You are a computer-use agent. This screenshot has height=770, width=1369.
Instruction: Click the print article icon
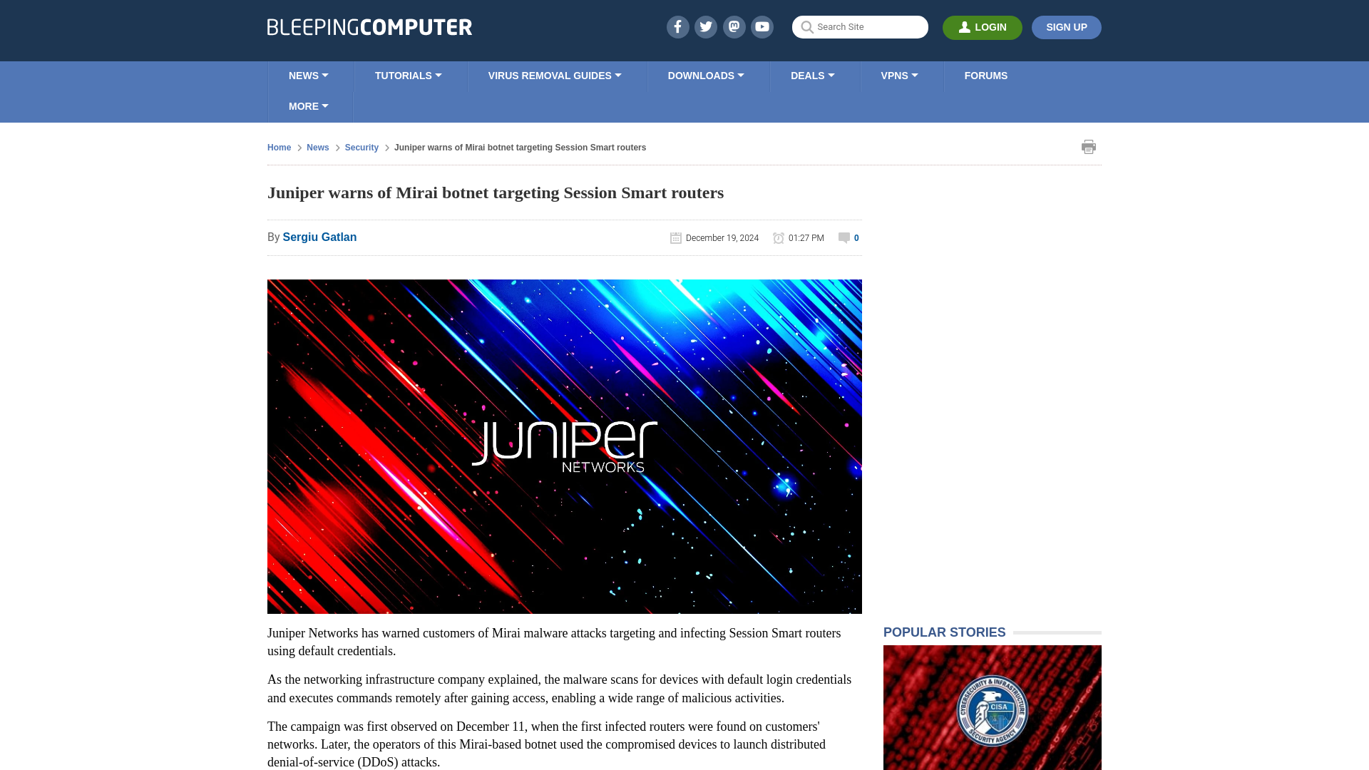tap(1088, 147)
